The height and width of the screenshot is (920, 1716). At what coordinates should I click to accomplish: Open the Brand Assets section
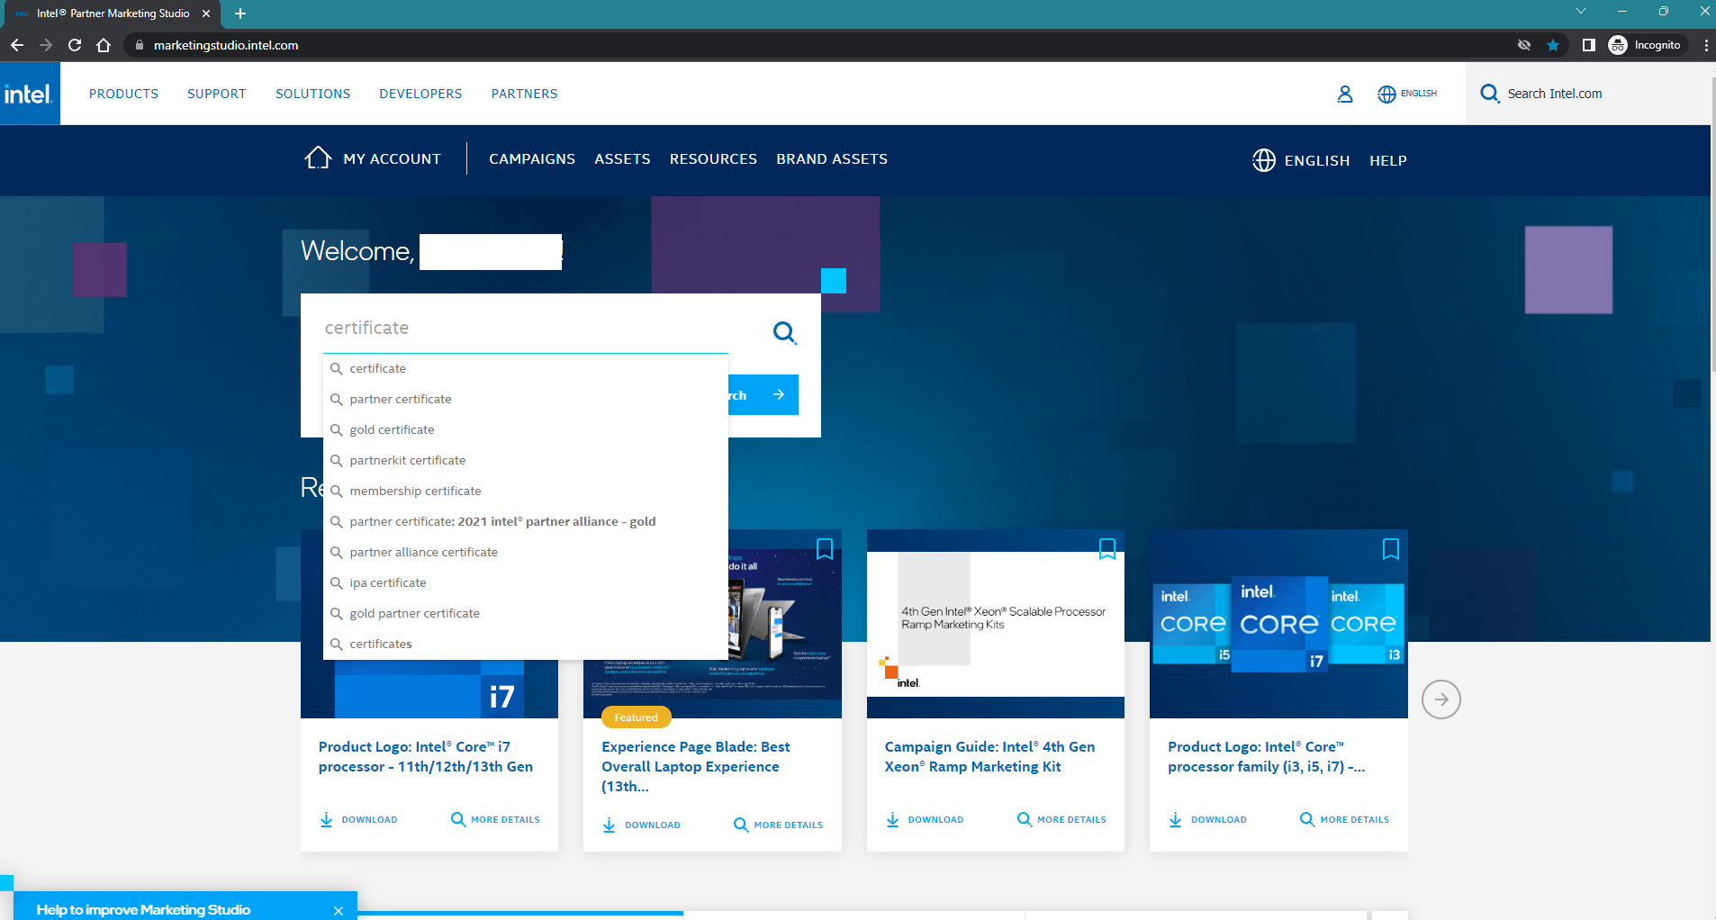(x=832, y=159)
